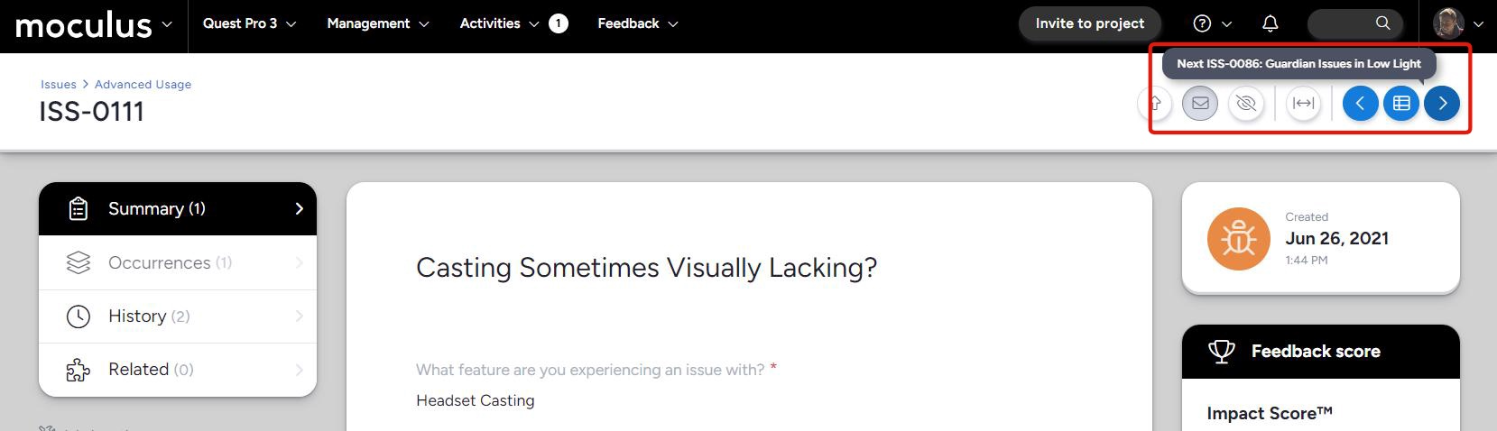Open the issue list grid icon
The width and height of the screenshot is (1497, 431).
(x=1401, y=104)
